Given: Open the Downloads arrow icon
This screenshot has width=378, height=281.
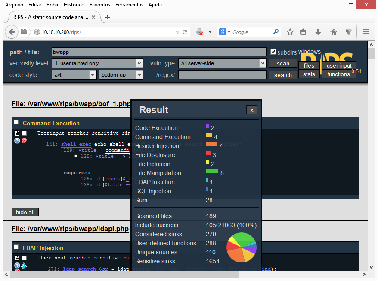Looking at the screenshot, I should [x=318, y=32].
